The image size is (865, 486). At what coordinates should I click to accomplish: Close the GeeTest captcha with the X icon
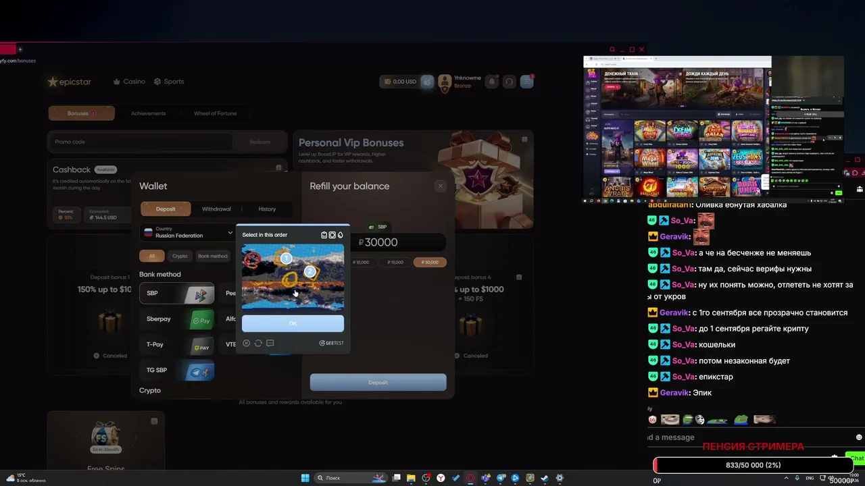tap(247, 343)
